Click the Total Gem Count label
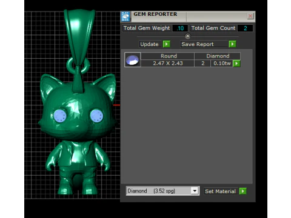This screenshot has height=218, width=291. point(213,28)
